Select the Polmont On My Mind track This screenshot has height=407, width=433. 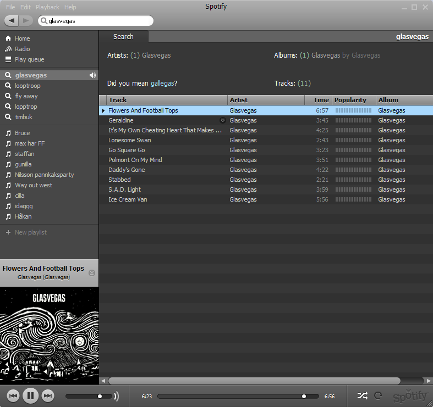pyautogui.click(x=266, y=160)
